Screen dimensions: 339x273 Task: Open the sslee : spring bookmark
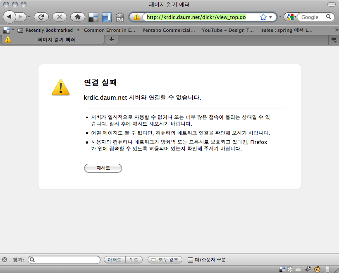pyautogui.click(x=286, y=30)
